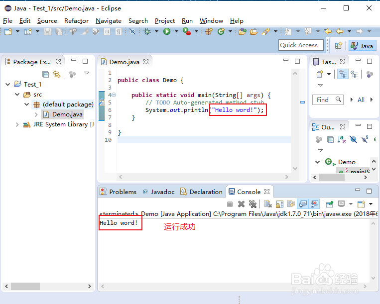Image resolution: width=380 pixels, height=304 pixels.
Task: Toggle Categorized view in Task List
Action: pyautogui.click(x=343, y=74)
